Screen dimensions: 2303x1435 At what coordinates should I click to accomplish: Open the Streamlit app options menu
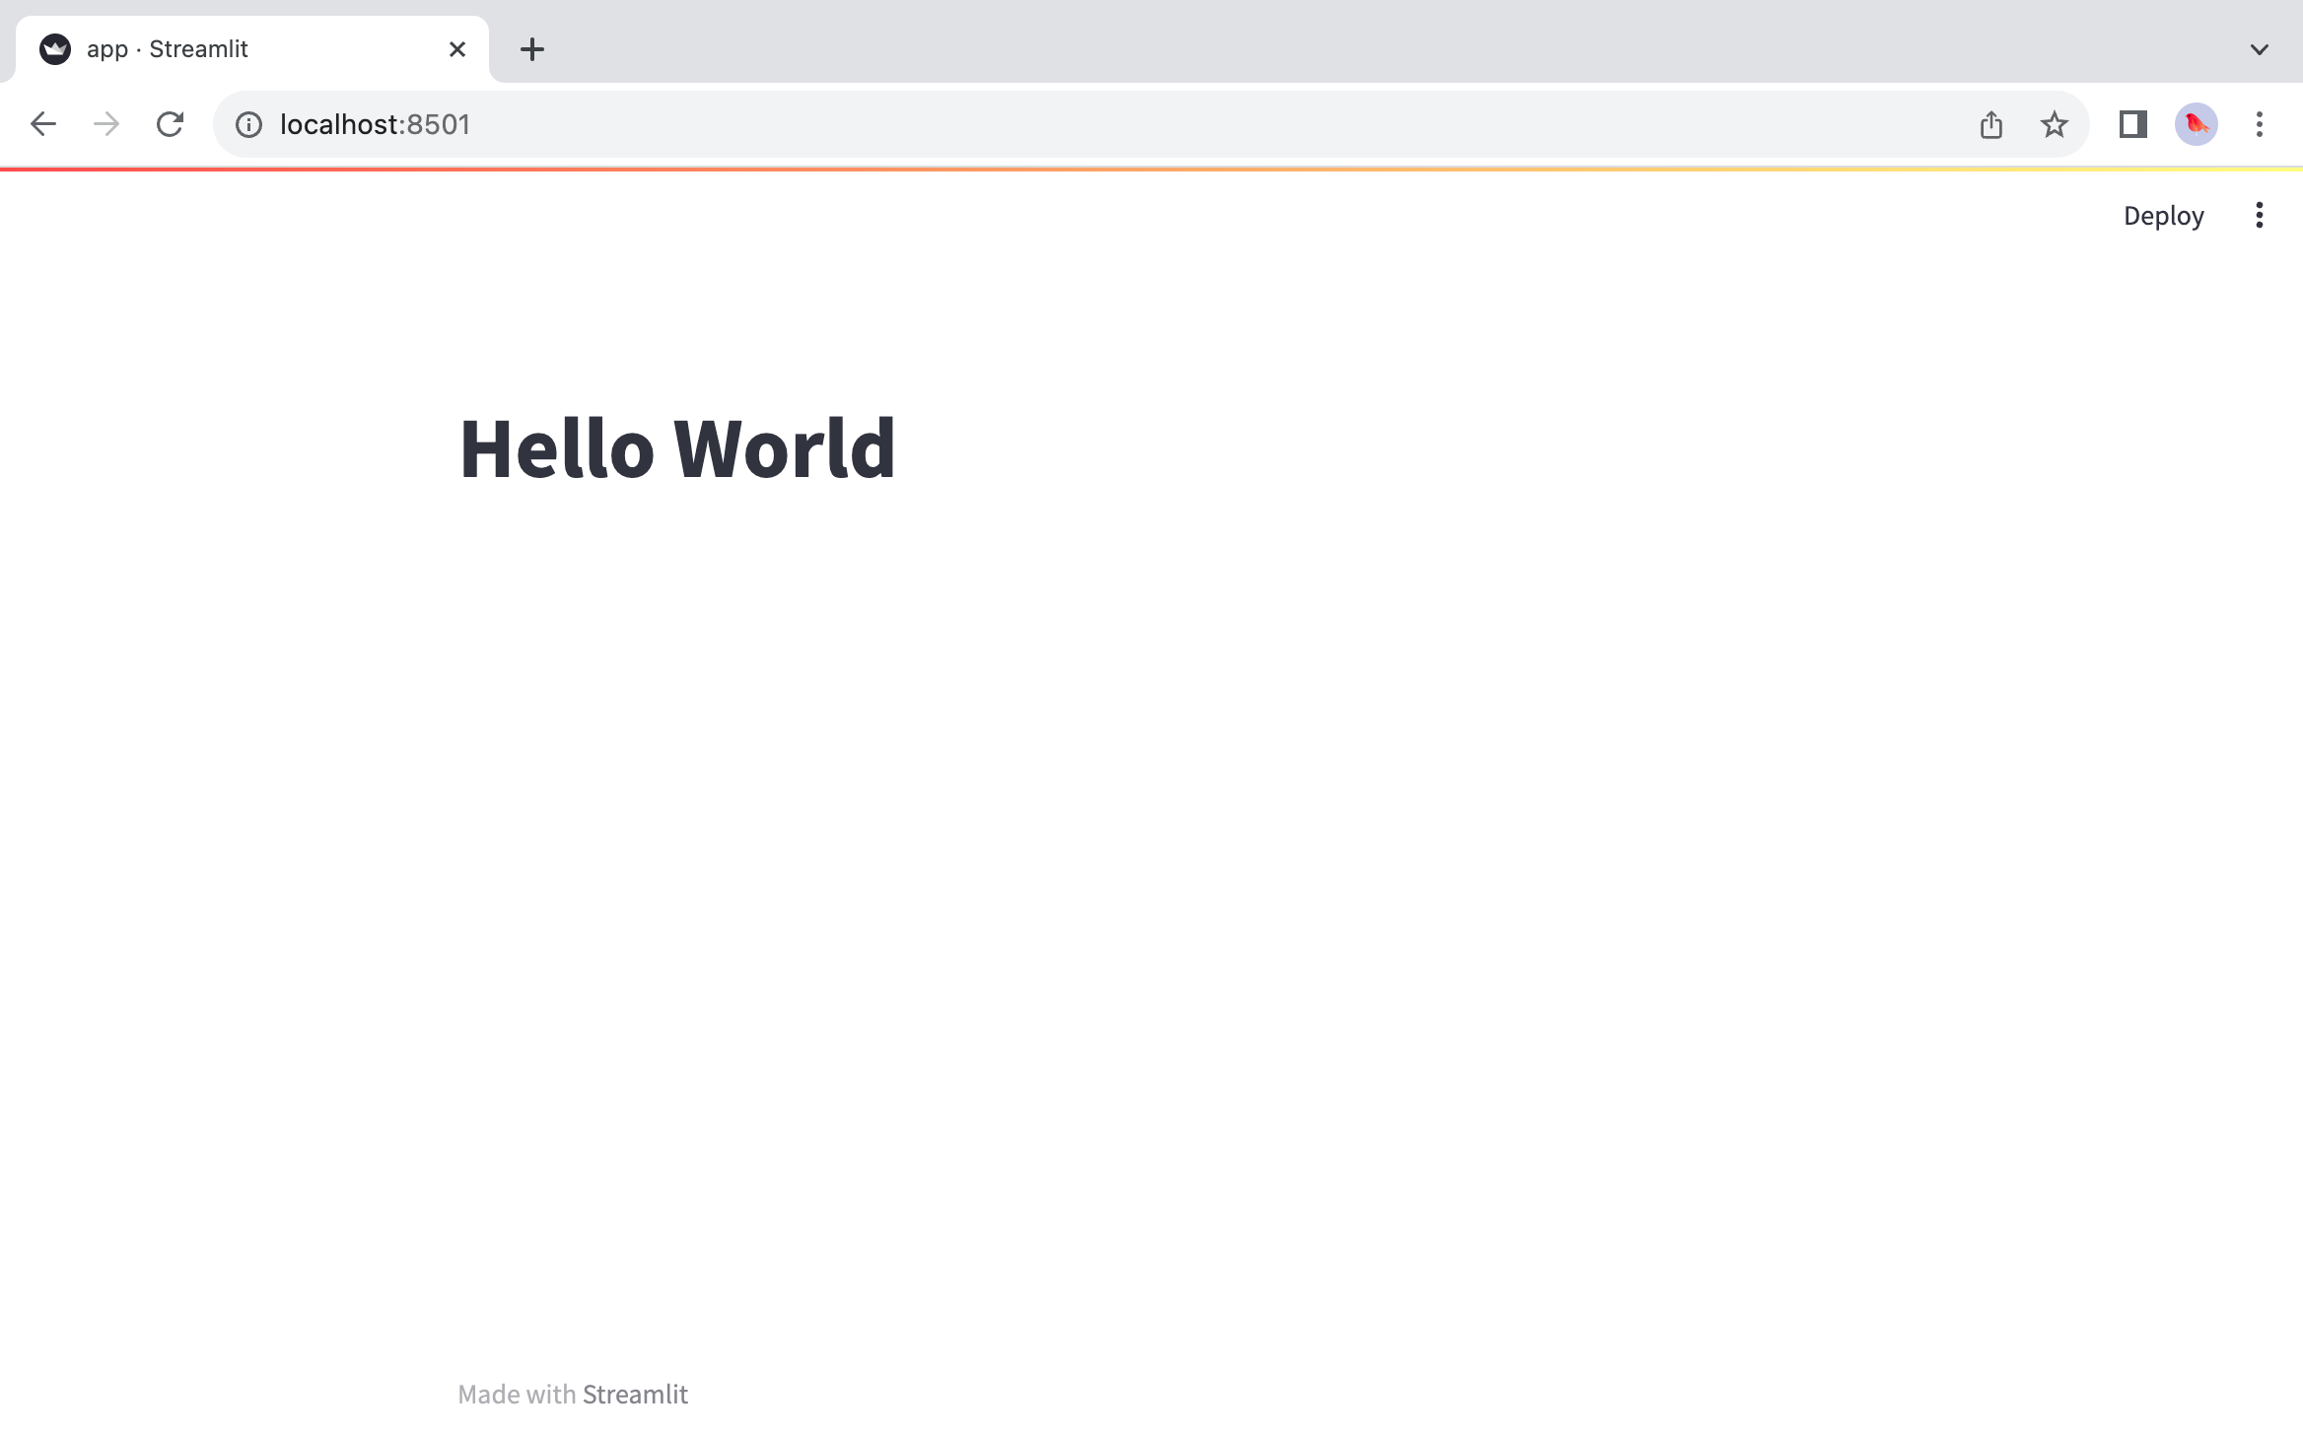(x=2259, y=215)
